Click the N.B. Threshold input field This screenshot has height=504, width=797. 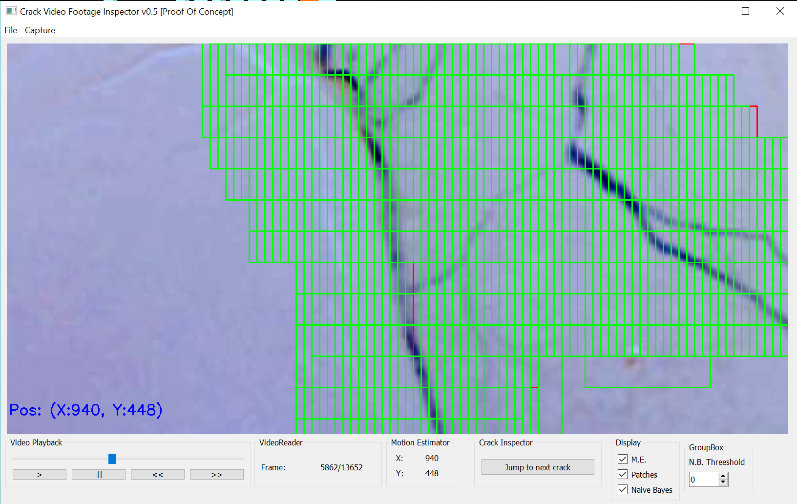tap(704, 480)
